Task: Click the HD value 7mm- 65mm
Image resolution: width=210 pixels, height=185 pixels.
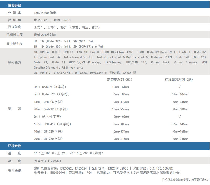Action: [x=121, y=117]
